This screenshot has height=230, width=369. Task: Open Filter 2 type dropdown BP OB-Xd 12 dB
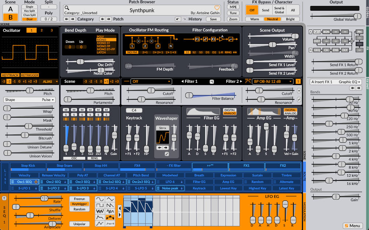(x=273, y=81)
